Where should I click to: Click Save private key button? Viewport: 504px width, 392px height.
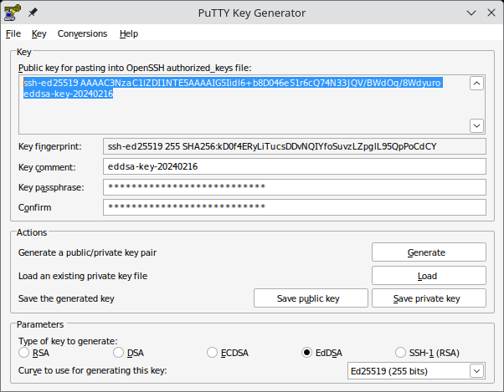click(429, 298)
